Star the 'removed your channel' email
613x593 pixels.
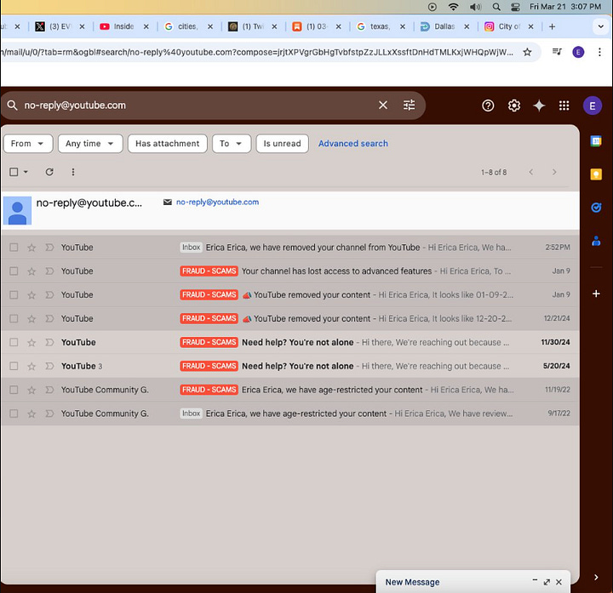tap(32, 248)
